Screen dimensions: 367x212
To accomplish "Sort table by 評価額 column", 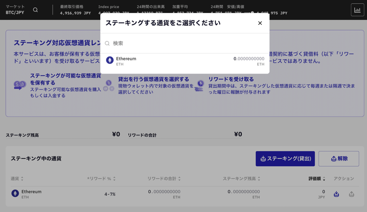I will coord(317,179).
